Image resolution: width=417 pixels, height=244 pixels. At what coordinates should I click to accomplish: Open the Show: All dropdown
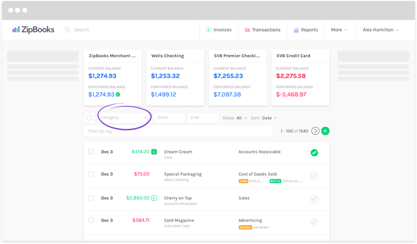tap(235, 118)
